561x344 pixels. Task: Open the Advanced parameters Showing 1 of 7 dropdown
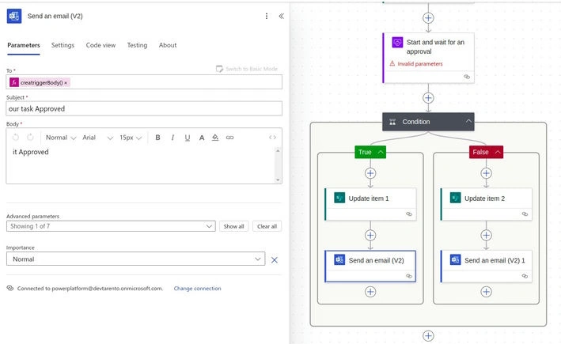click(x=111, y=226)
